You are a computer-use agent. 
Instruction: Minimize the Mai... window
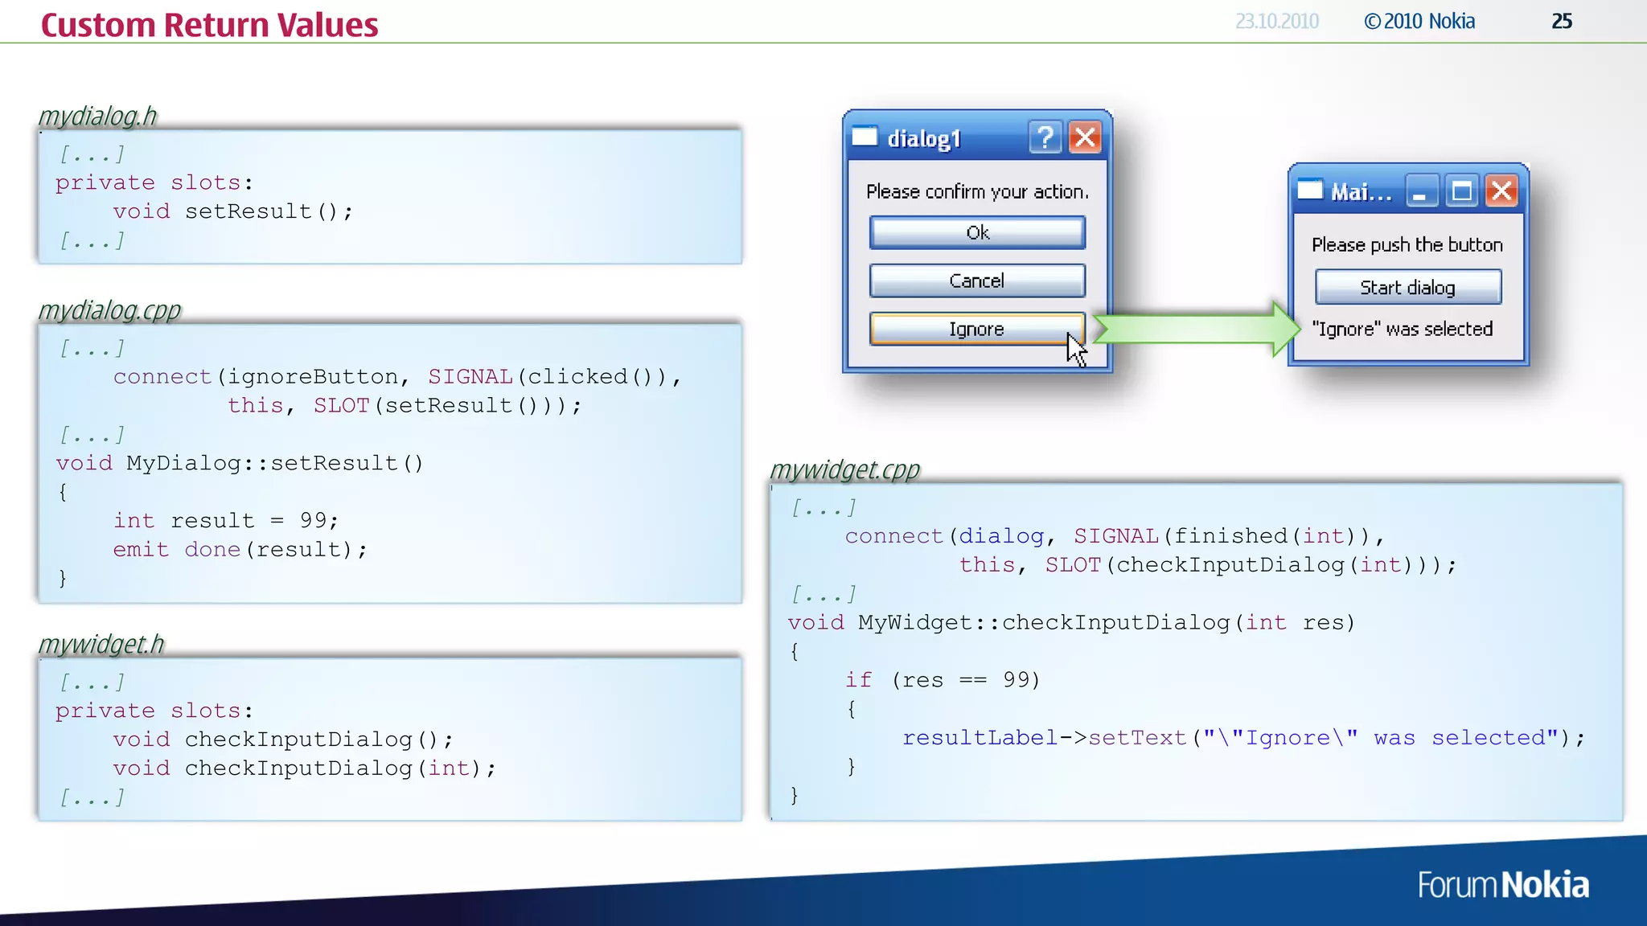point(1421,191)
